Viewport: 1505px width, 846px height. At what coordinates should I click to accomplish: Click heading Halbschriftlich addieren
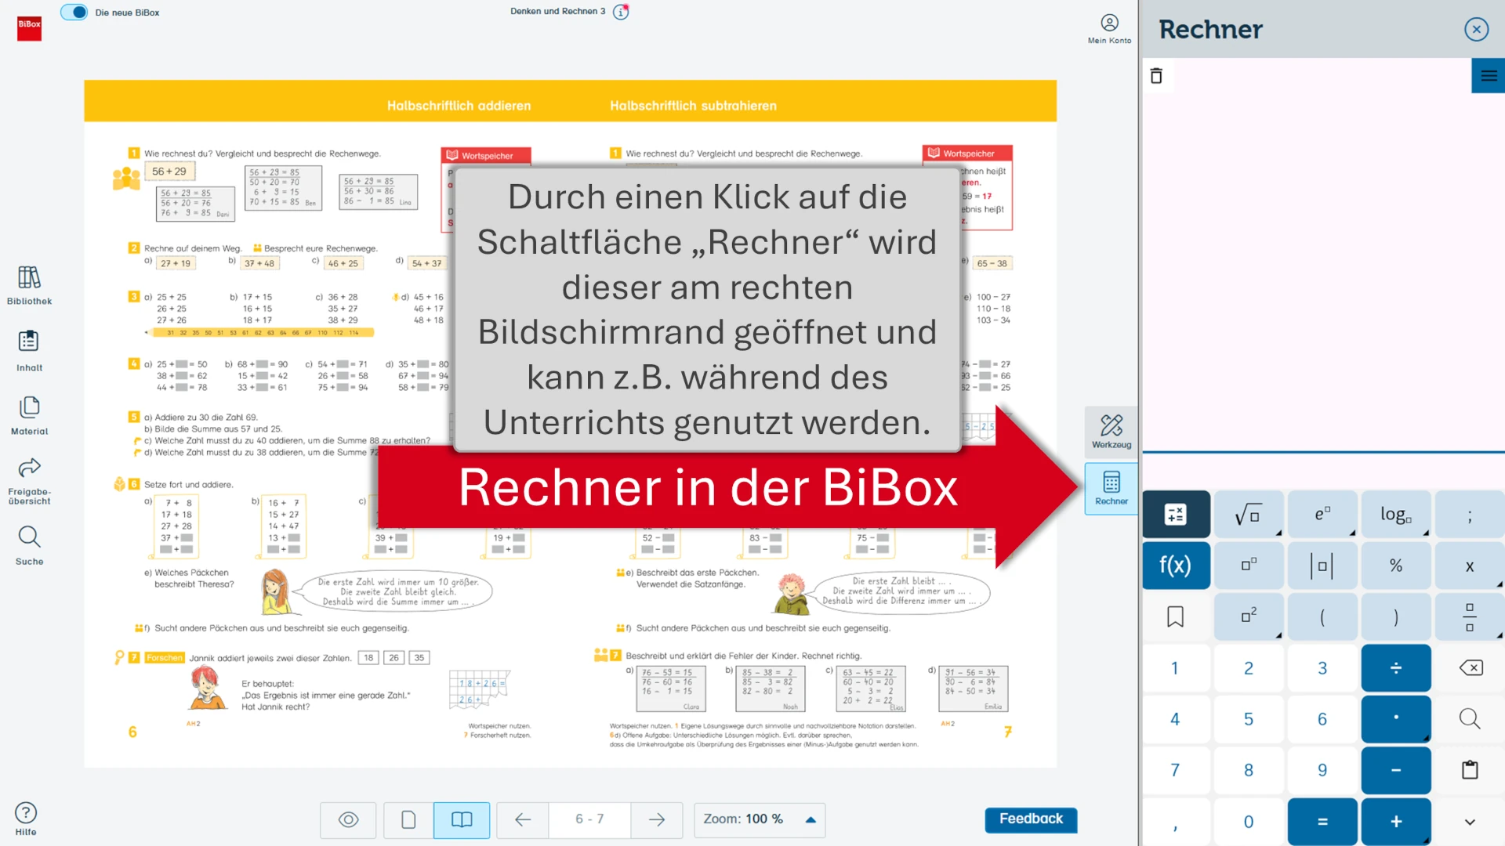pos(459,106)
